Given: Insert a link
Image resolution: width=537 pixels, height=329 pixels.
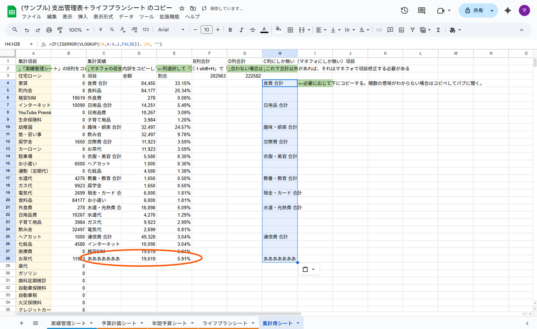Looking at the screenshot, I should pos(379,30).
